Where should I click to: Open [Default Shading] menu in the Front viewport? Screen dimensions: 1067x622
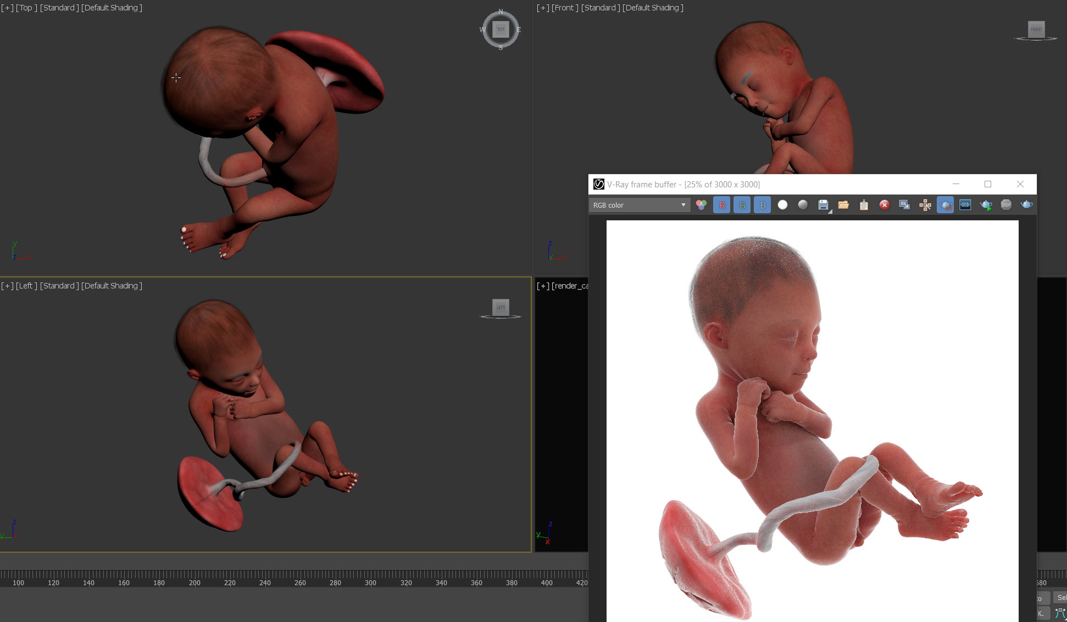tap(653, 8)
